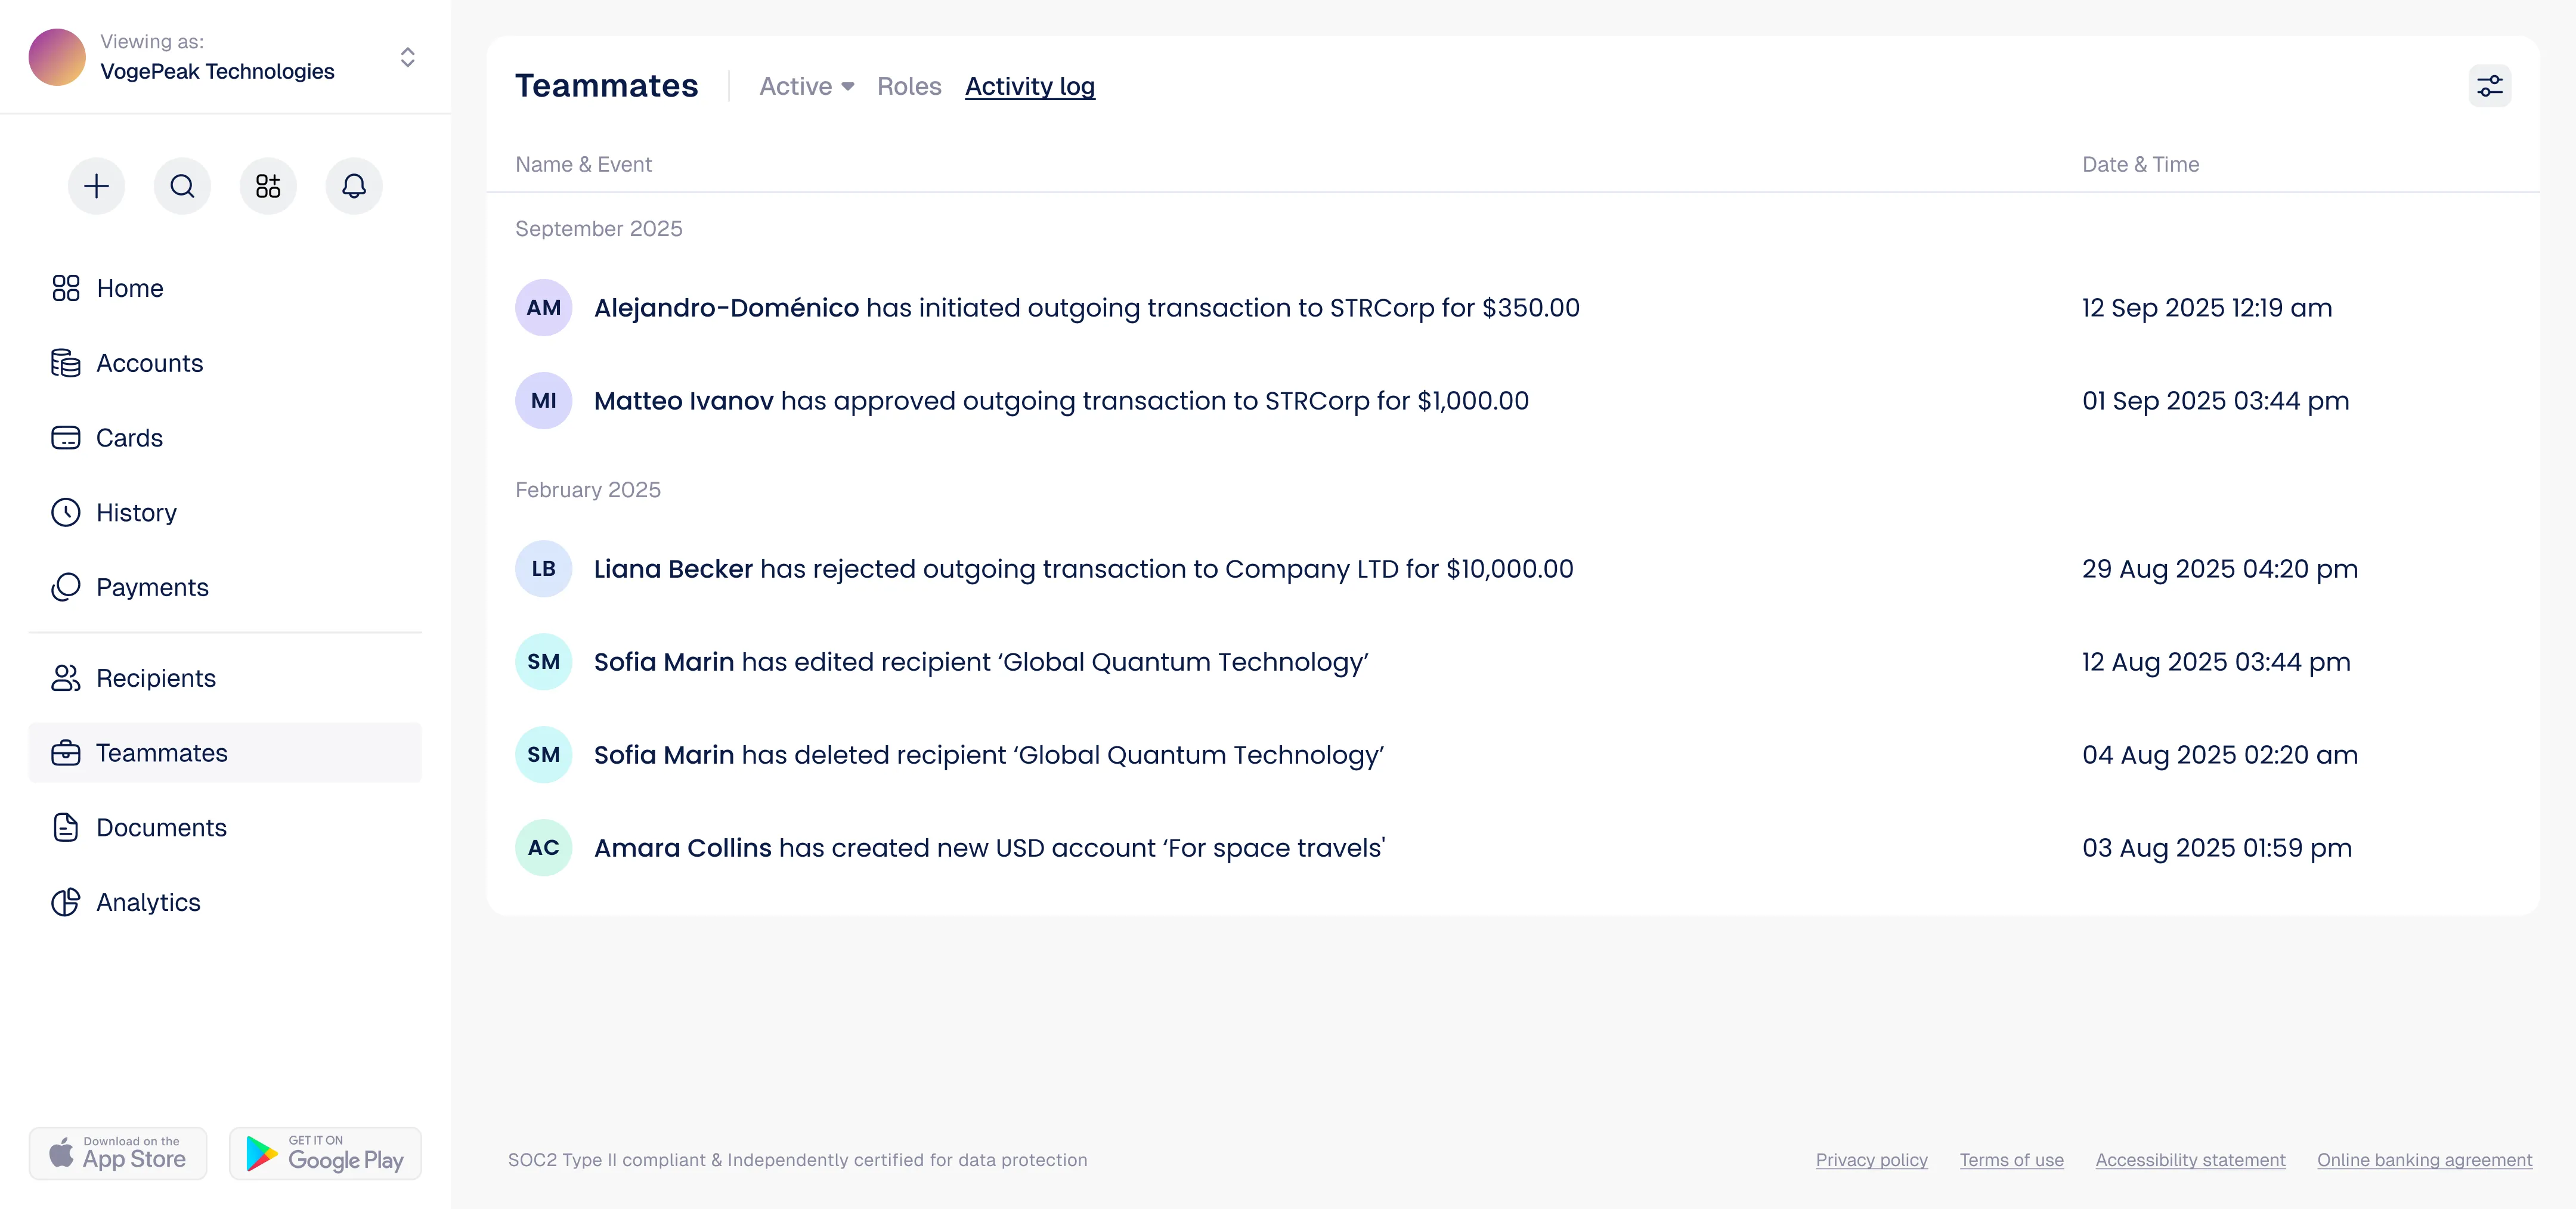Select the Activity log tab
The width and height of the screenshot is (2576, 1209).
click(1030, 86)
